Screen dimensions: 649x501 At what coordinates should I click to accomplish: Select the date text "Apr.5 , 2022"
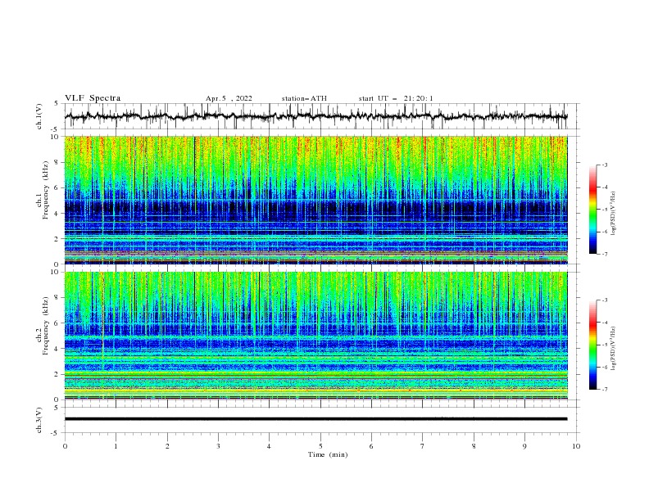coord(229,98)
